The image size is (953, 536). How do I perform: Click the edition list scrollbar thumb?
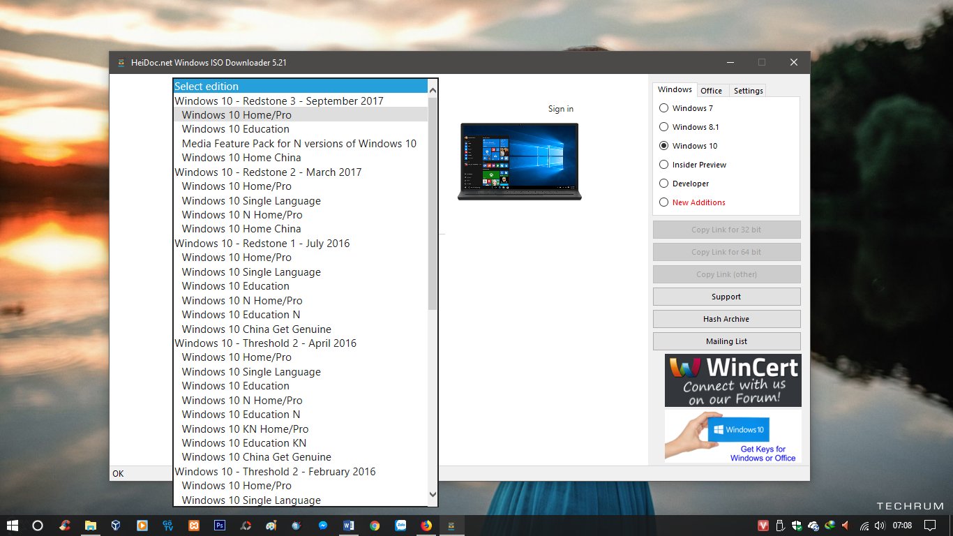(x=433, y=202)
